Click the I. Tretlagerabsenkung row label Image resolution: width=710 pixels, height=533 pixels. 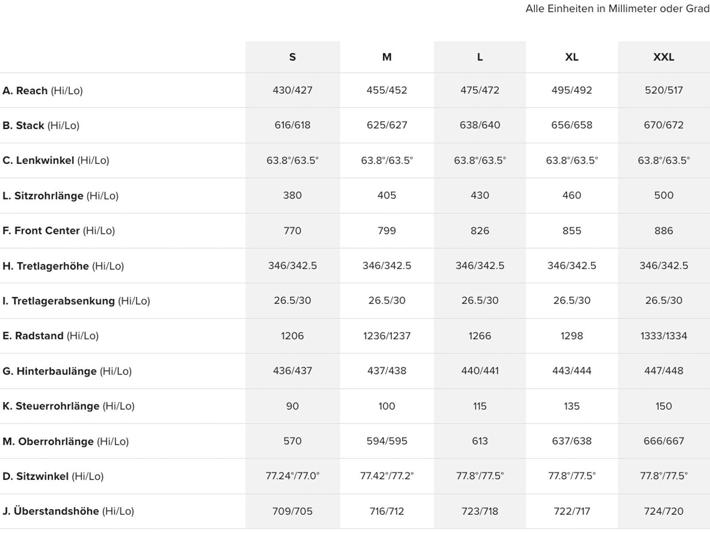[76, 301]
